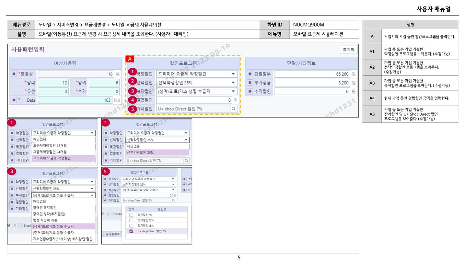Check the 장기할인10% checkbox
The image size is (465, 262).
click(x=131, y=220)
